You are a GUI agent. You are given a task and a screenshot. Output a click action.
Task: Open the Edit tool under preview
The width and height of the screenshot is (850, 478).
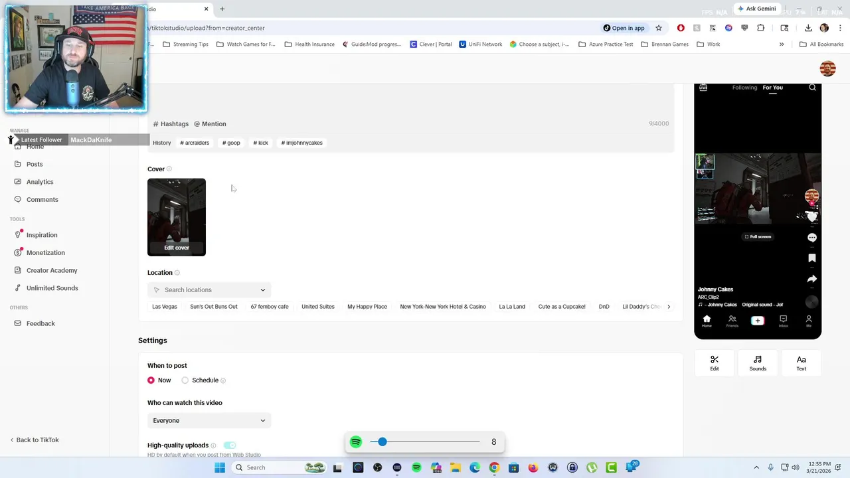pyautogui.click(x=715, y=364)
